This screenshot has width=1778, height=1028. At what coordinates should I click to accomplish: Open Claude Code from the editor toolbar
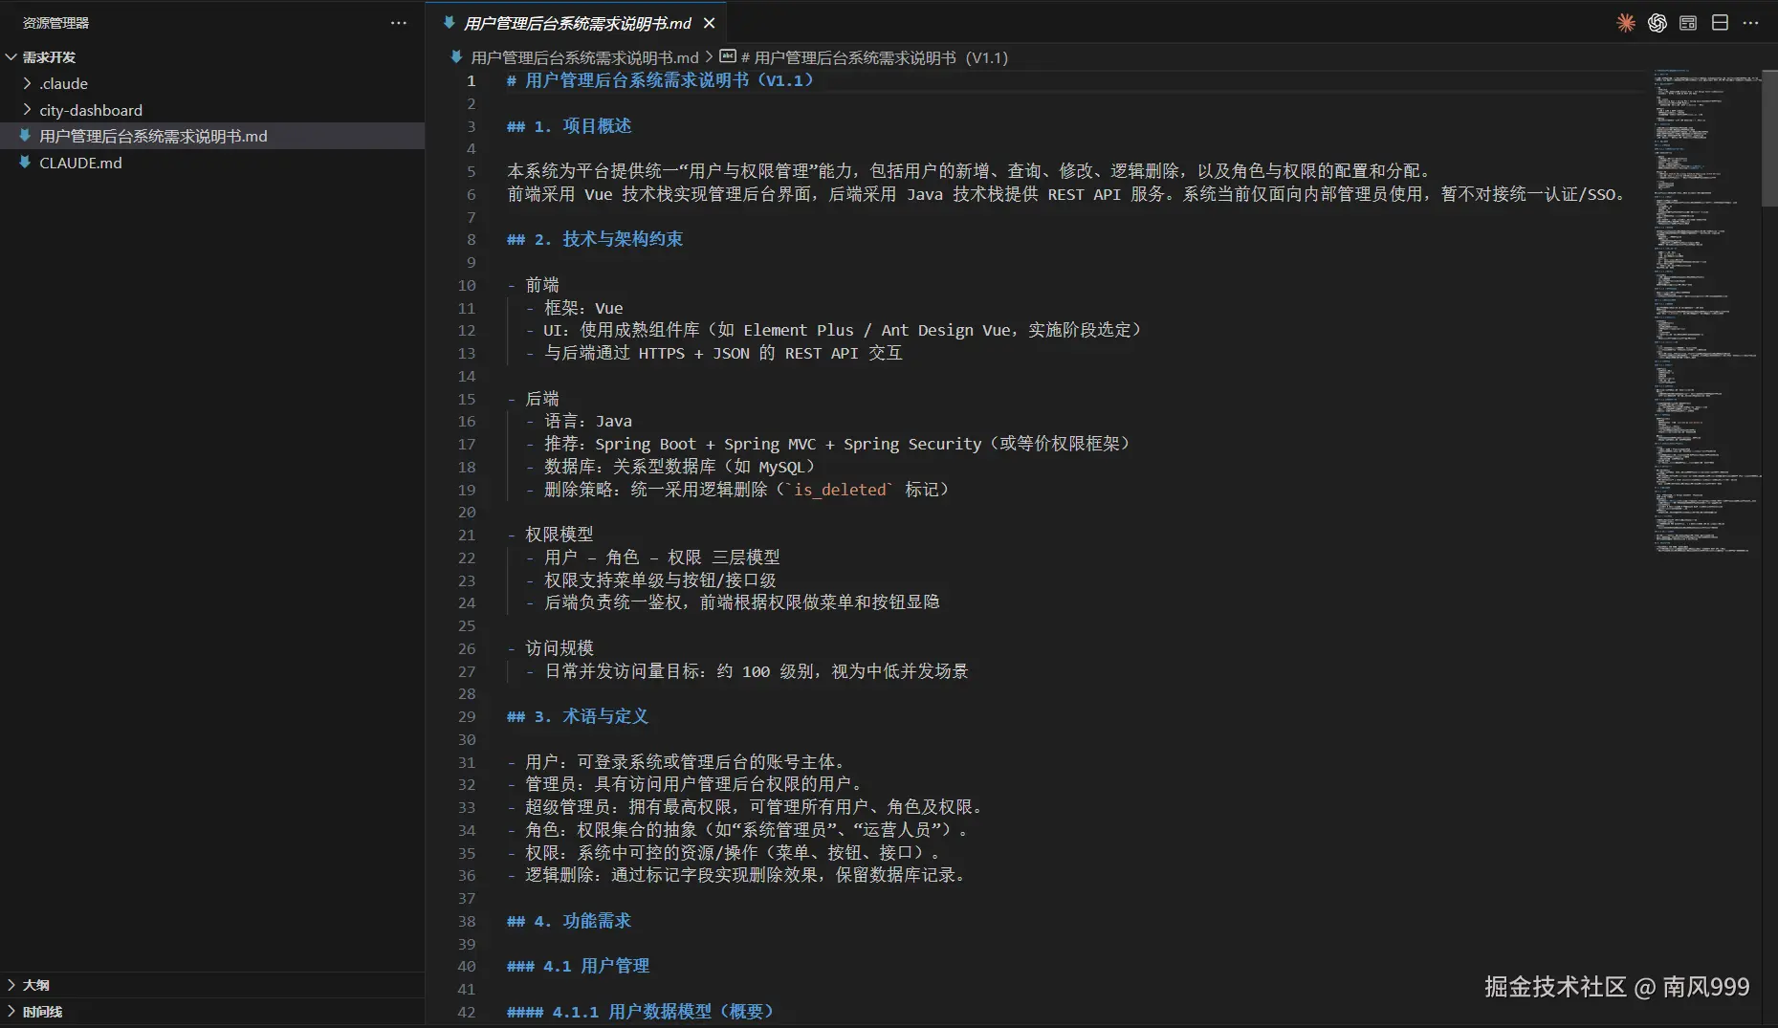point(1625,23)
